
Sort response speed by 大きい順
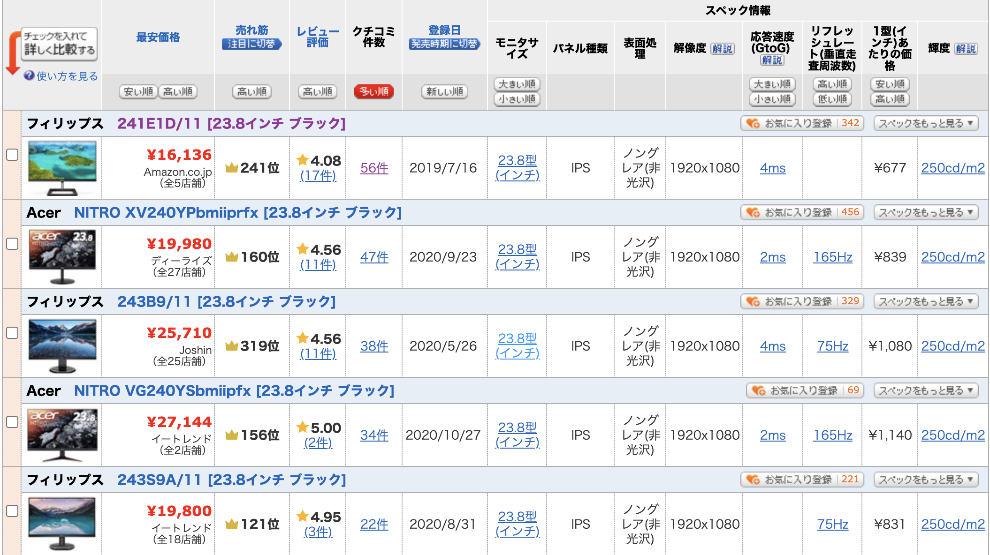[x=772, y=84]
